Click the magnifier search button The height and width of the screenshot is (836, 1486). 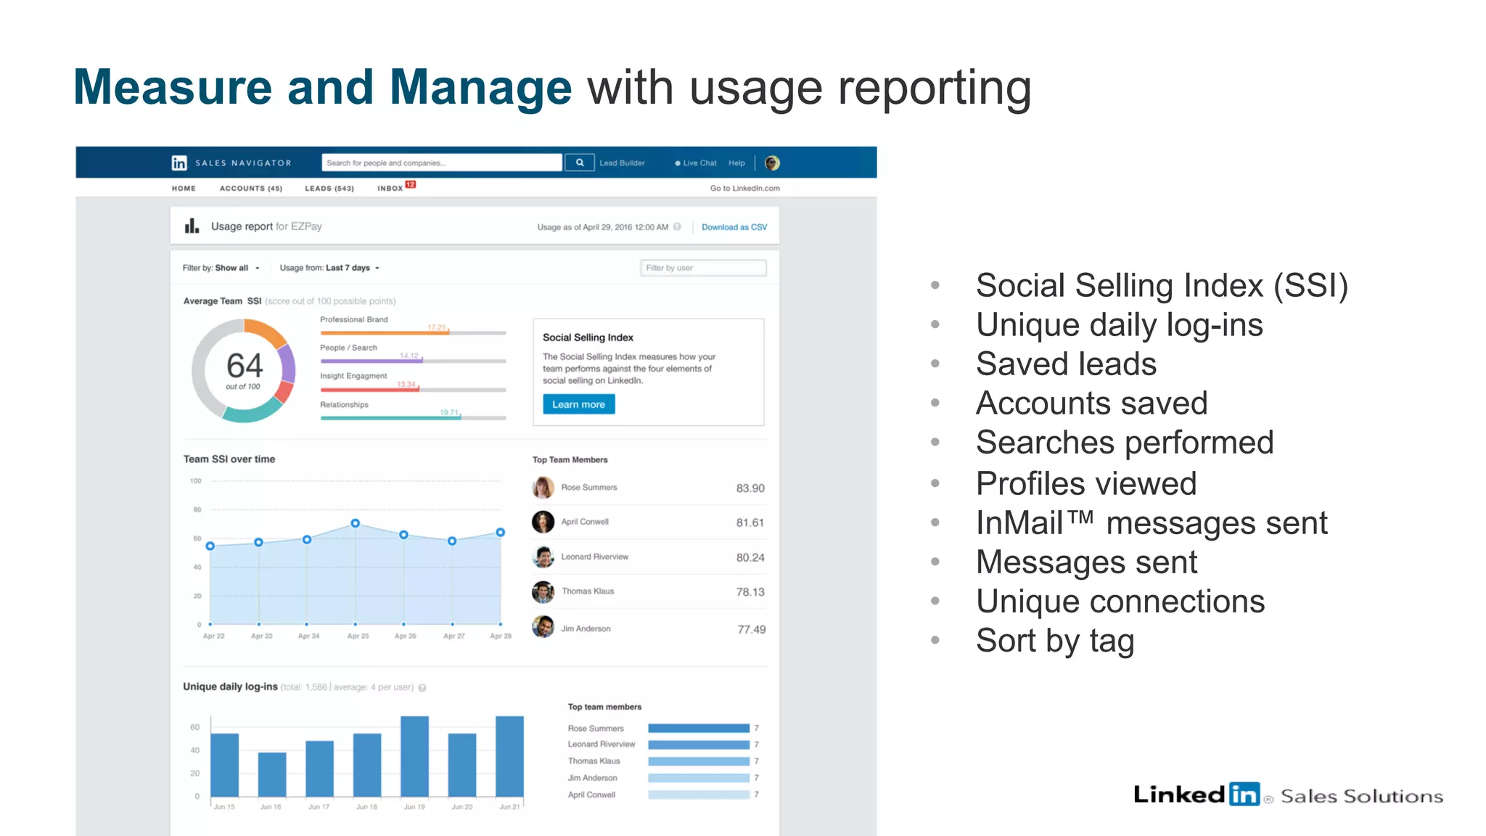[580, 163]
